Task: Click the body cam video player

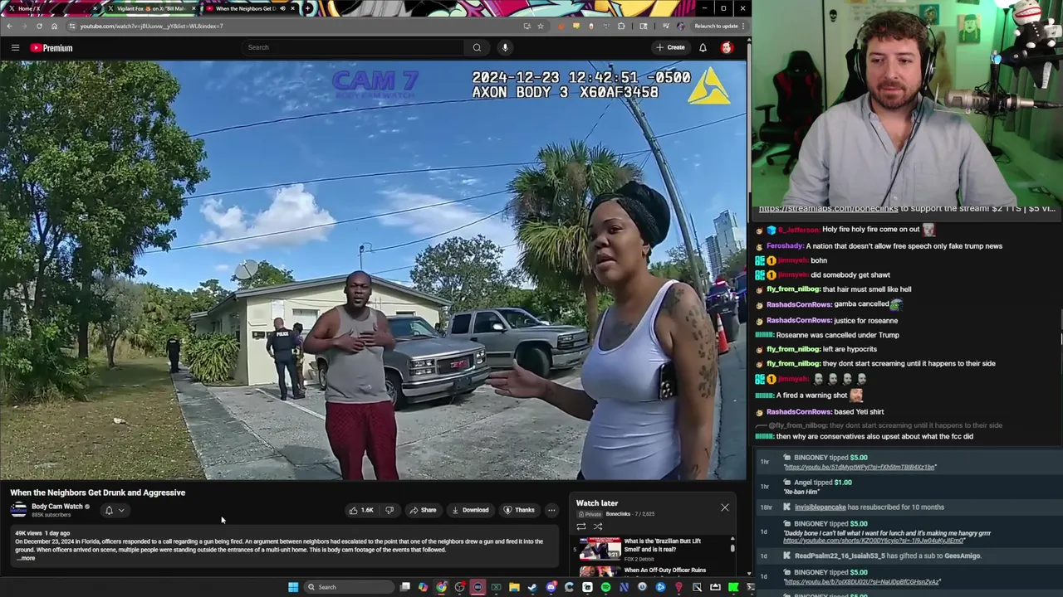Action: pyautogui.click(x=374, y=270)
